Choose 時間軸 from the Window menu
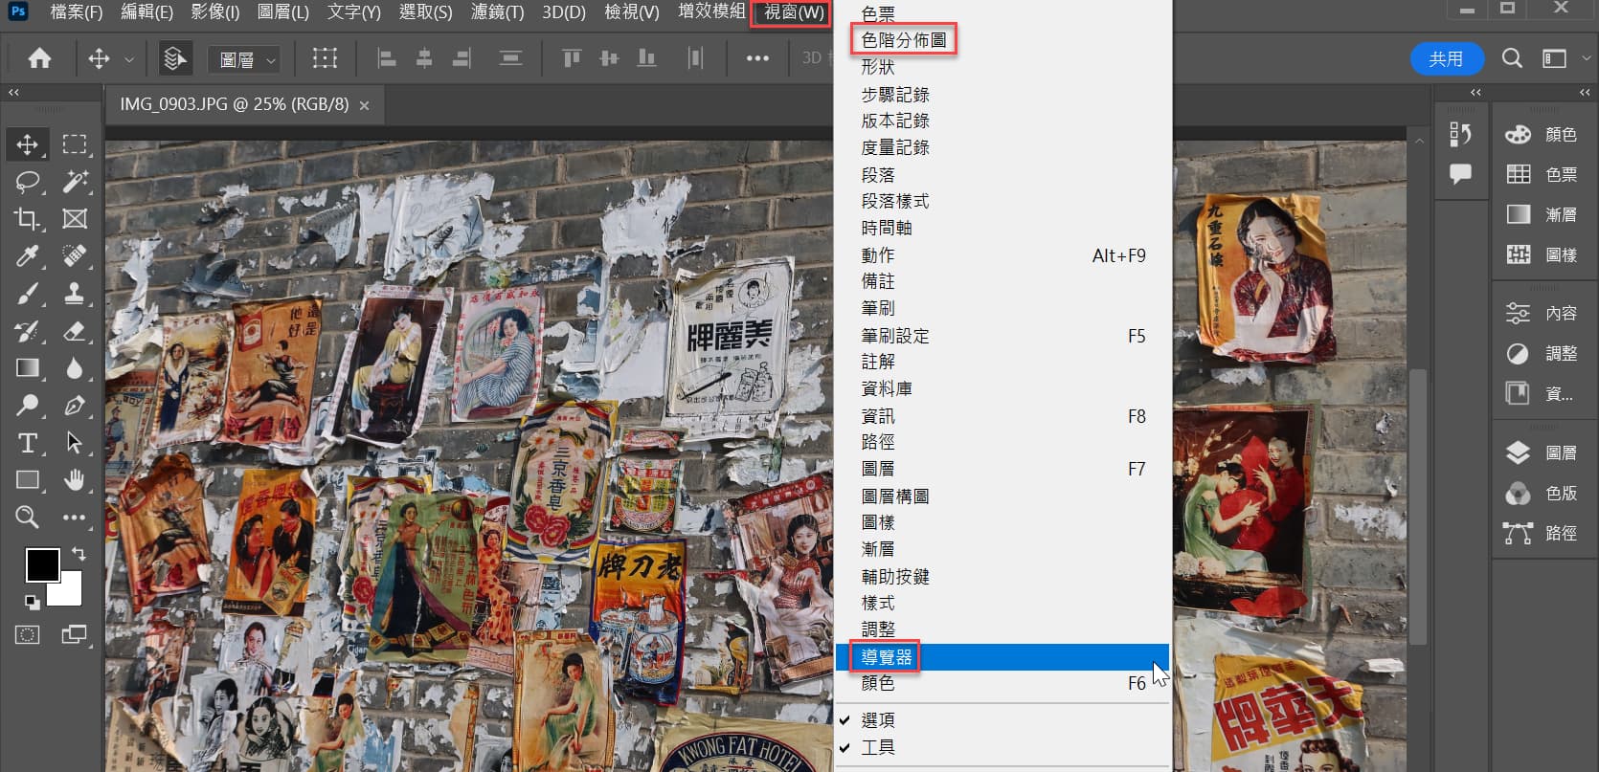 click(1002, 228)
